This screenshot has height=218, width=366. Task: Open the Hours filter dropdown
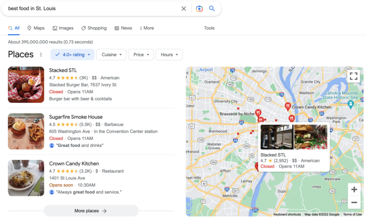click(x=169, y=55)
